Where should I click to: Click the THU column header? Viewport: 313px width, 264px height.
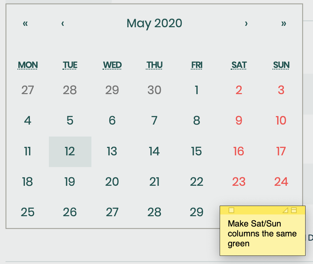[x=154, y=65]
